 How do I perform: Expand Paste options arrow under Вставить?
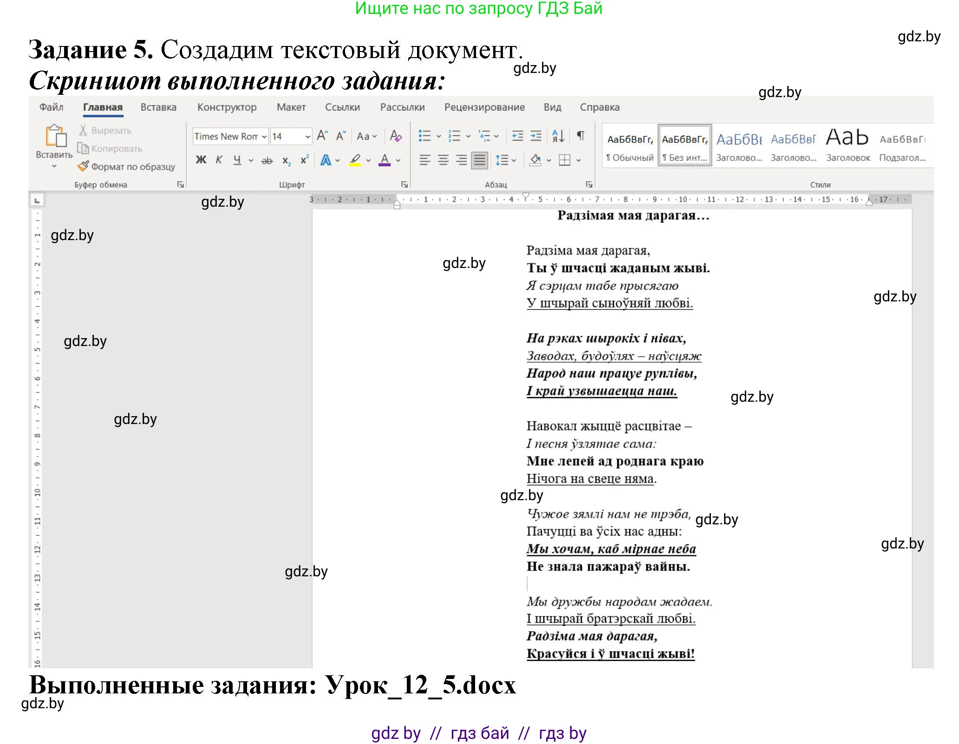54,166
